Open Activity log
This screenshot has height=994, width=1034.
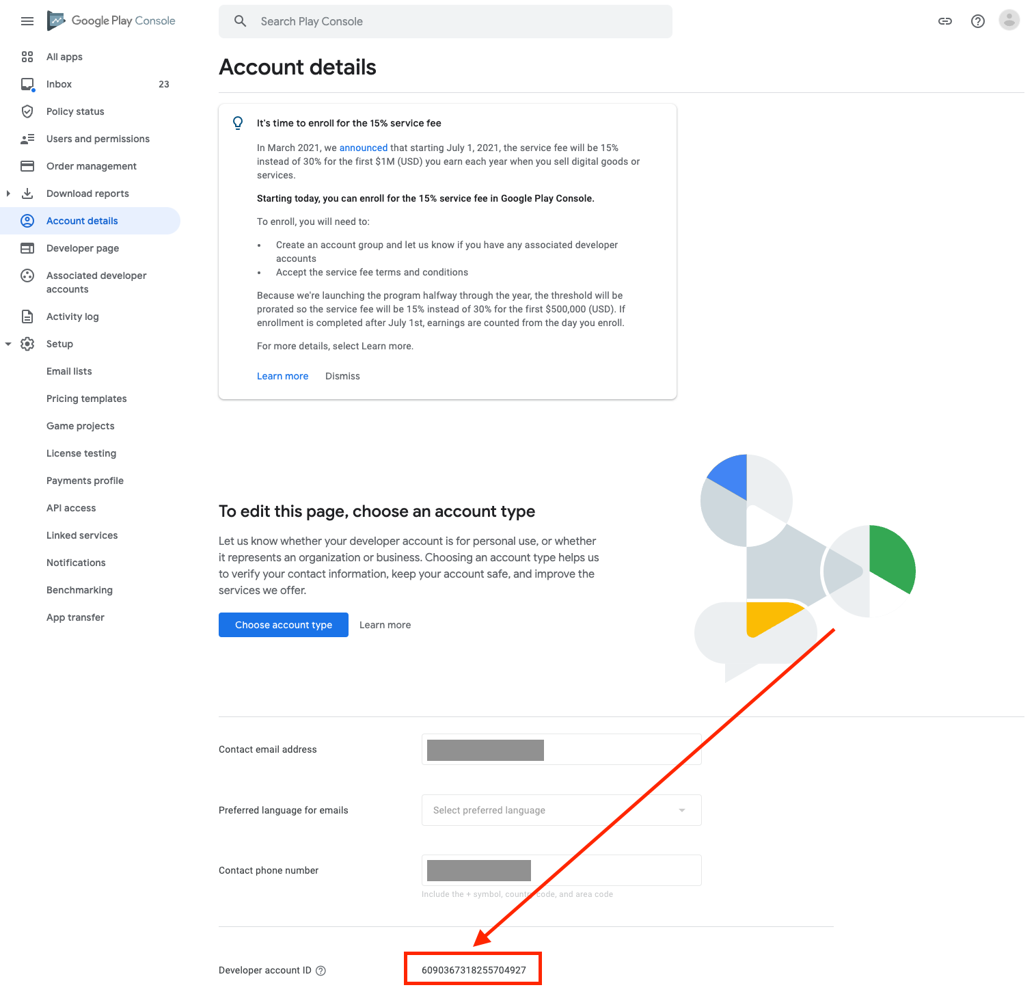pyautogui.click(x=72, y=317)
